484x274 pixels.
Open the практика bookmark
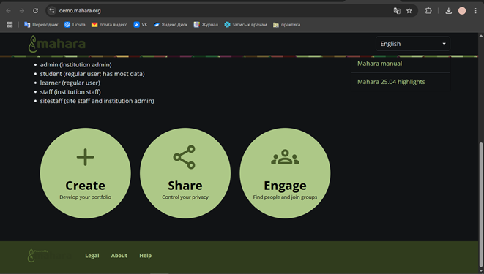pyautogui.click(x=286, y=25)
